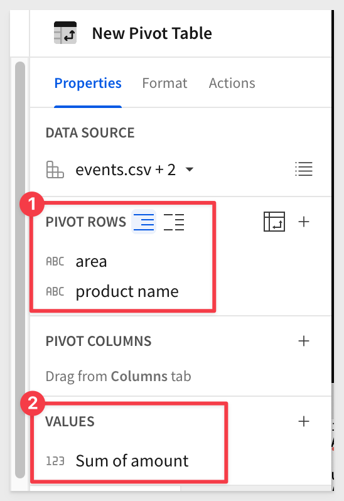Click the ABC type icon beside area
Image resolution: width=344 pixels, height=501 pixels.
pos(55,261)
